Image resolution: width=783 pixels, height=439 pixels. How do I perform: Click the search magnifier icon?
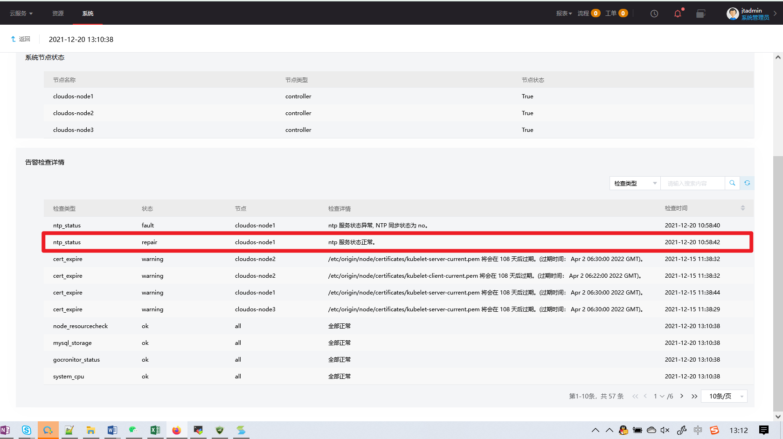[x=732, y=183]
